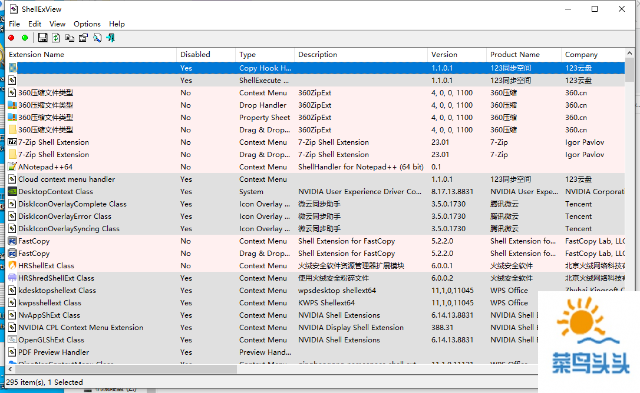Click the green Enable Selected Items button
This screenshot has height=393, width=640.
pyautogui.click(x=25, y=38)
